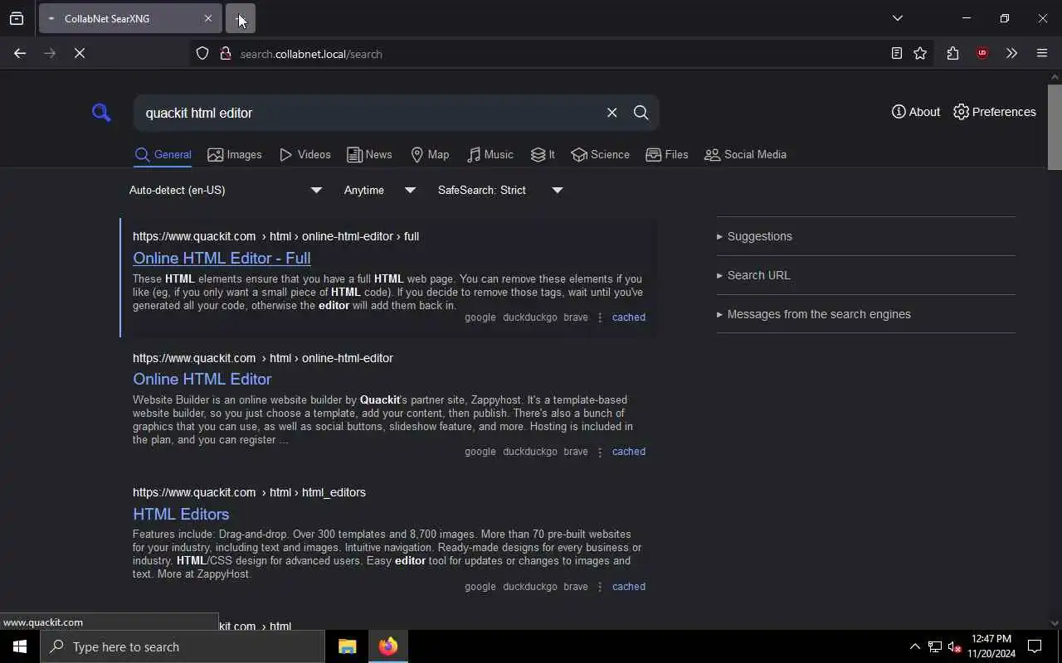Open the Auto-detect (en-US) language dropdown
This screenshot has height=663, width=1062.
pos(225,191)
